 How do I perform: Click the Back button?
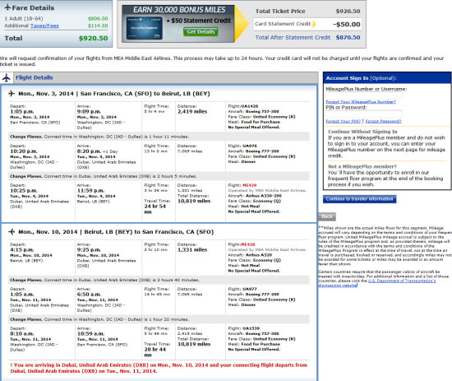[327, 216]
